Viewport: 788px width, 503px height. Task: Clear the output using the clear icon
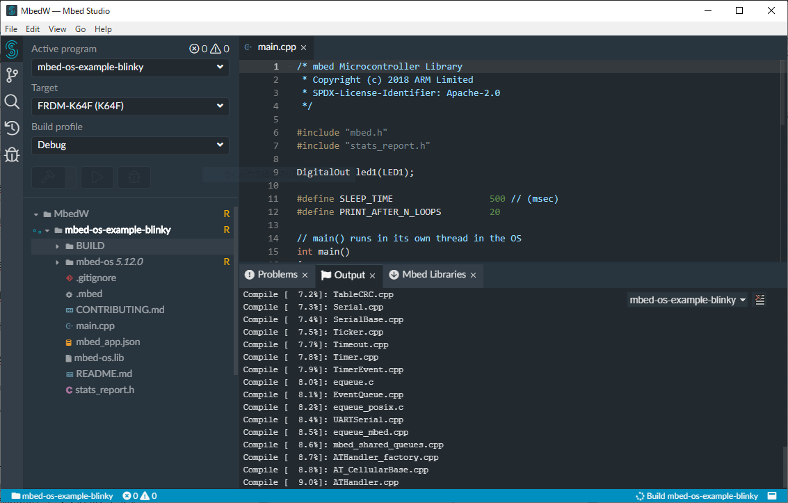(x=760, y=300)
